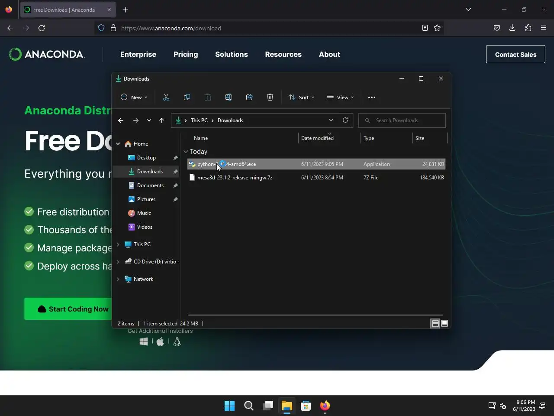Toggle Firefox reader view icon

425,28
